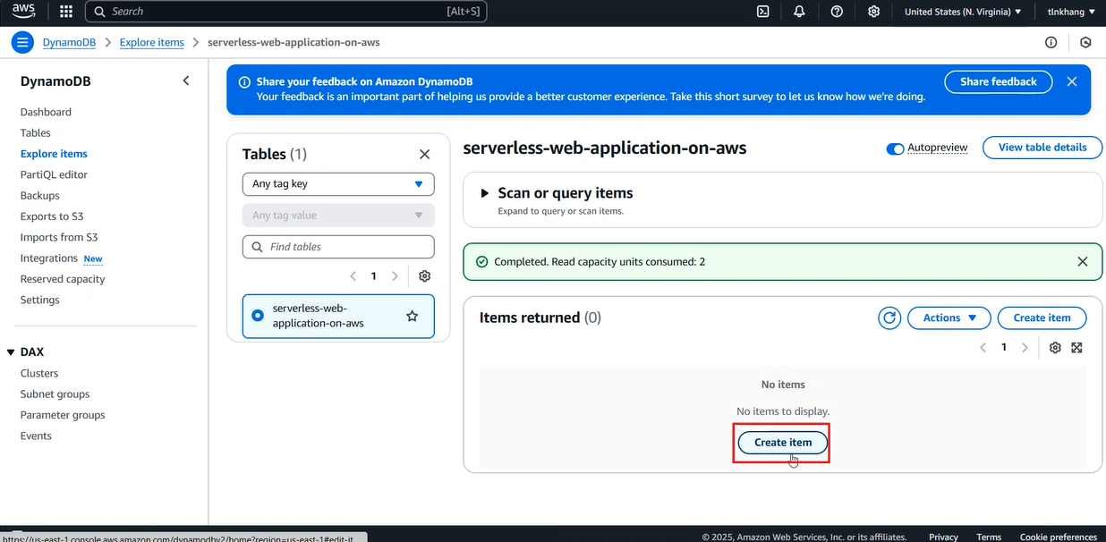Expand items panel to full screen
Screen dimensions: 1106x542
pyautogui.click(x=1076, y=347)
